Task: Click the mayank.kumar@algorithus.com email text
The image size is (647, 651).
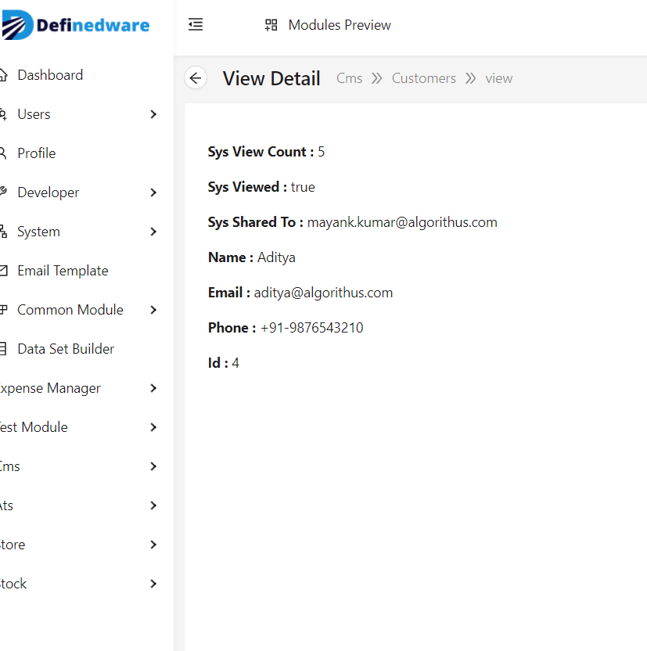Action: (x=402, y=222)
